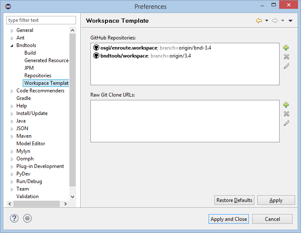This screenshot has height=233, width=301.
Task: Collapse the Bndtools tree node
Action: click(12, 46)
